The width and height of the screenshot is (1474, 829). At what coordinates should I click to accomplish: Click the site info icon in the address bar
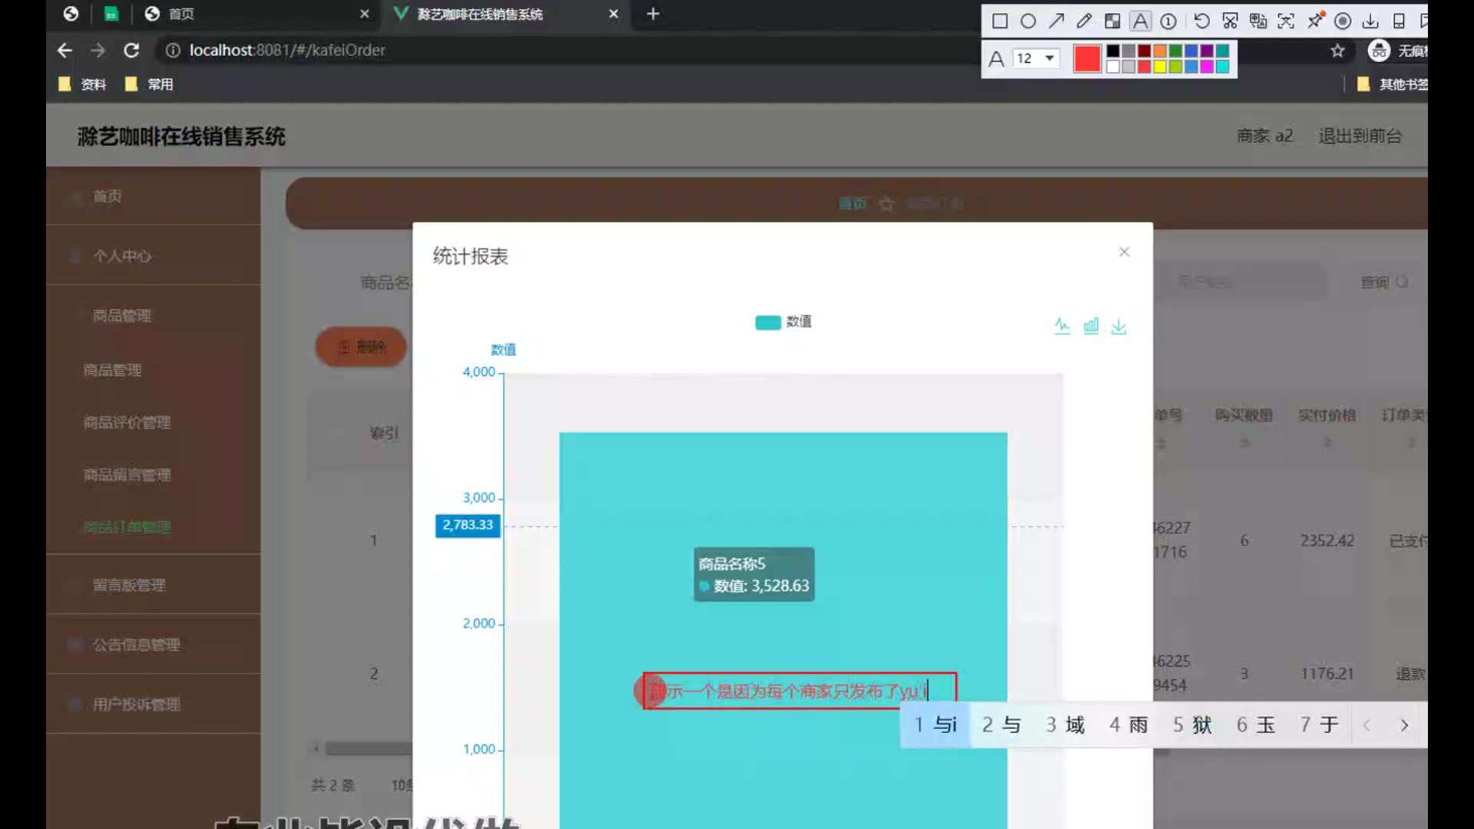[173, 50]
